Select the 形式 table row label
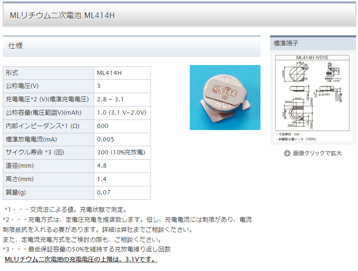The width and height of the screenshot is (358, 271). 48,73
